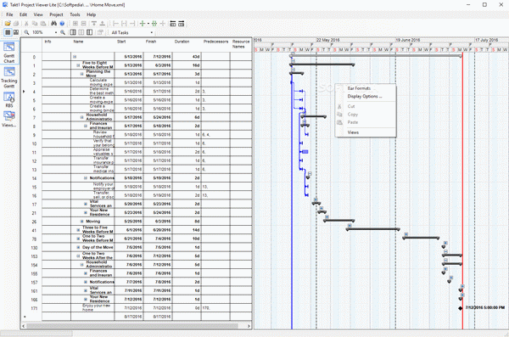Open the Help menu
The image size is (509, 337).
coord(92,14)
